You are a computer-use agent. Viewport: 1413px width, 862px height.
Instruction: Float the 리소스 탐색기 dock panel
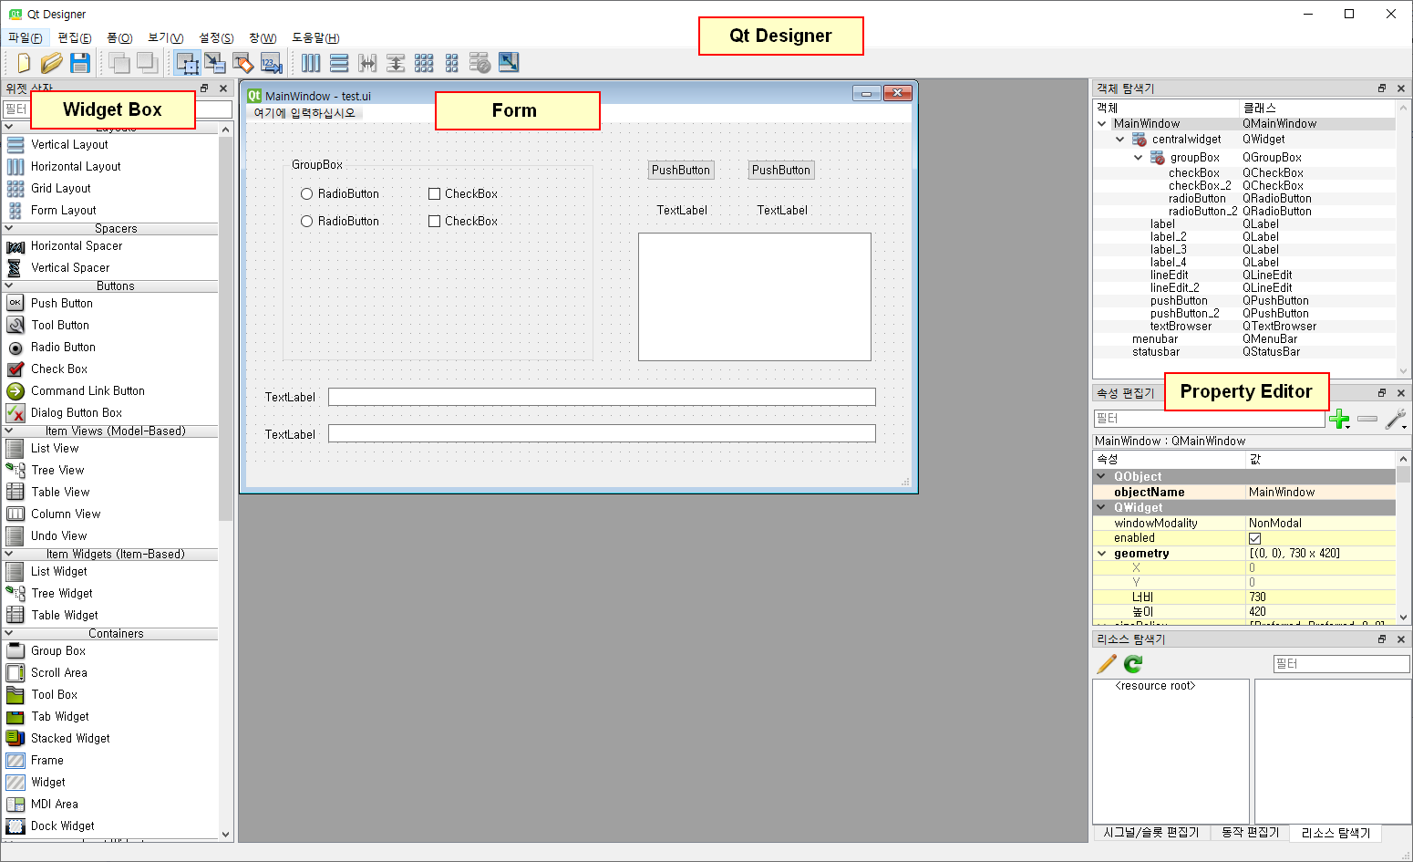pos(1382,639)
